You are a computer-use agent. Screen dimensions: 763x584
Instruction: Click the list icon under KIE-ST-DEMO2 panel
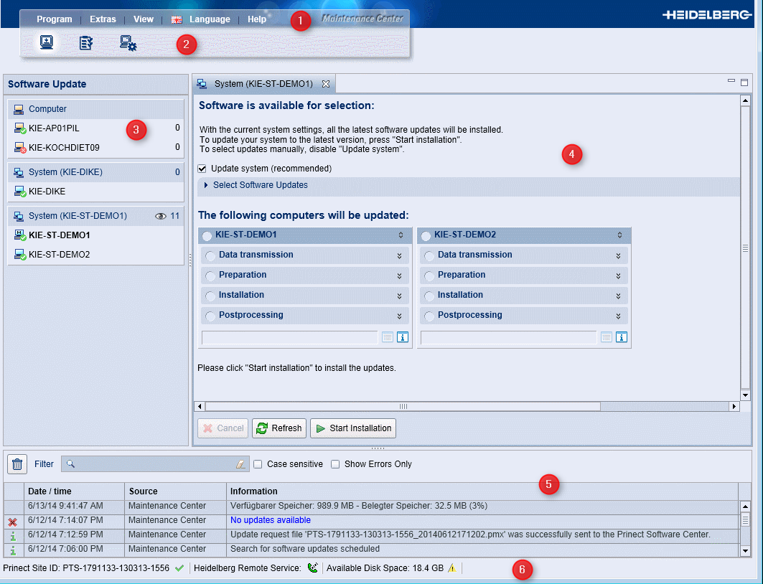click(607, 337)
